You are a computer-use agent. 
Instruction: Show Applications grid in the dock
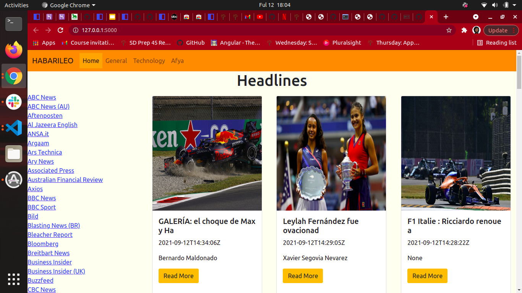coord(14,279)
